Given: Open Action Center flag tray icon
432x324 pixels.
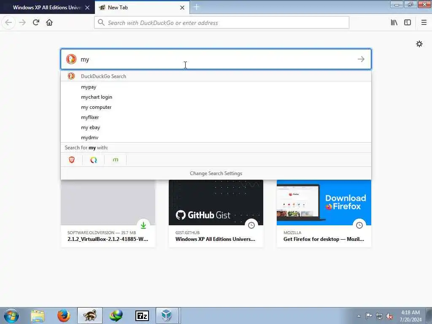Looking at the screenshot, I should (369, 316).
